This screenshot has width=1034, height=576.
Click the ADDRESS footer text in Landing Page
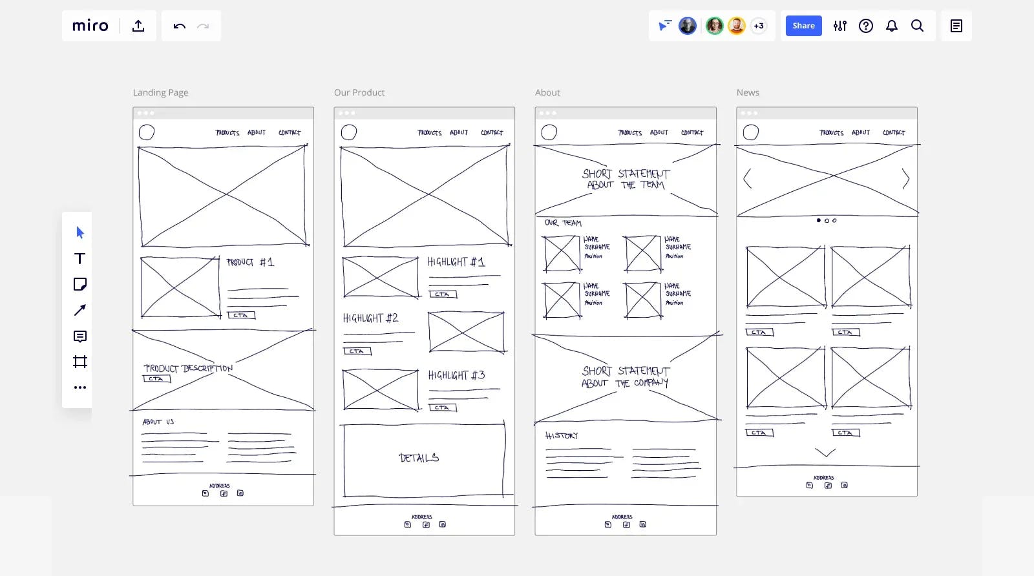[x=220, y=486]
